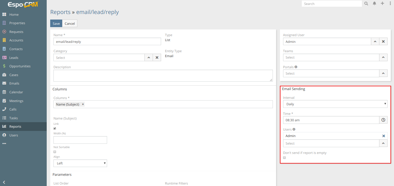
Task: Toggle the Link checkbox
Action: point(55,129)
